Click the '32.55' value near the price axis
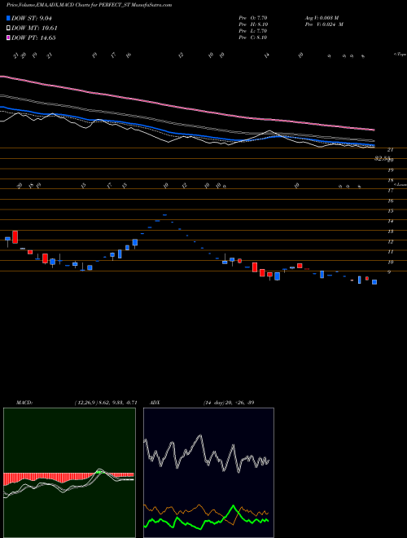 [383, 158]
